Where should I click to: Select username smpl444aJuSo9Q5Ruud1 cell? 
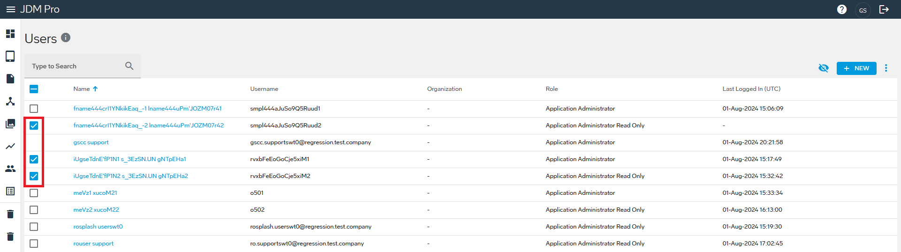[x=285, y=109]
